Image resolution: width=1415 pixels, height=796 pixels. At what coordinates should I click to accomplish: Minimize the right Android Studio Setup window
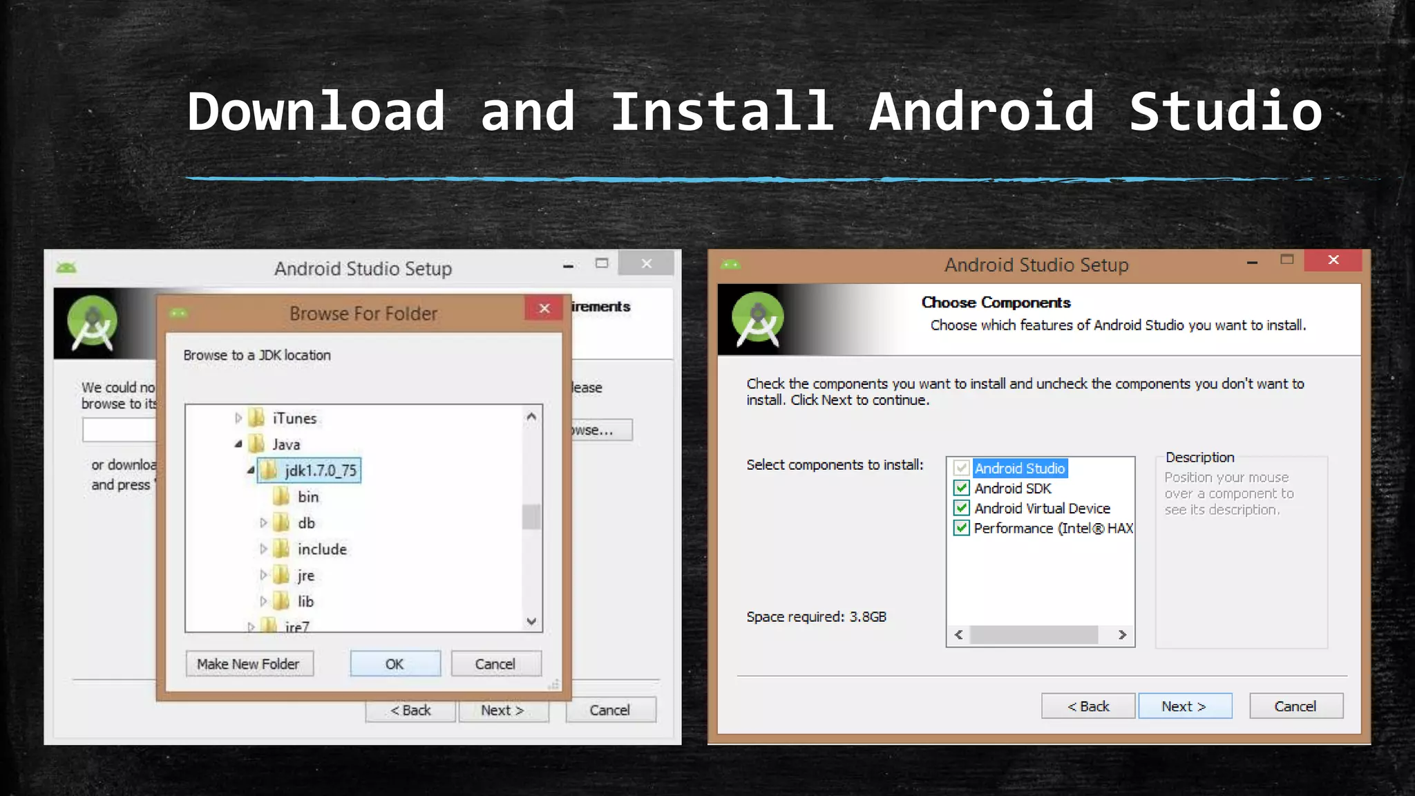tap(1252, 262)
